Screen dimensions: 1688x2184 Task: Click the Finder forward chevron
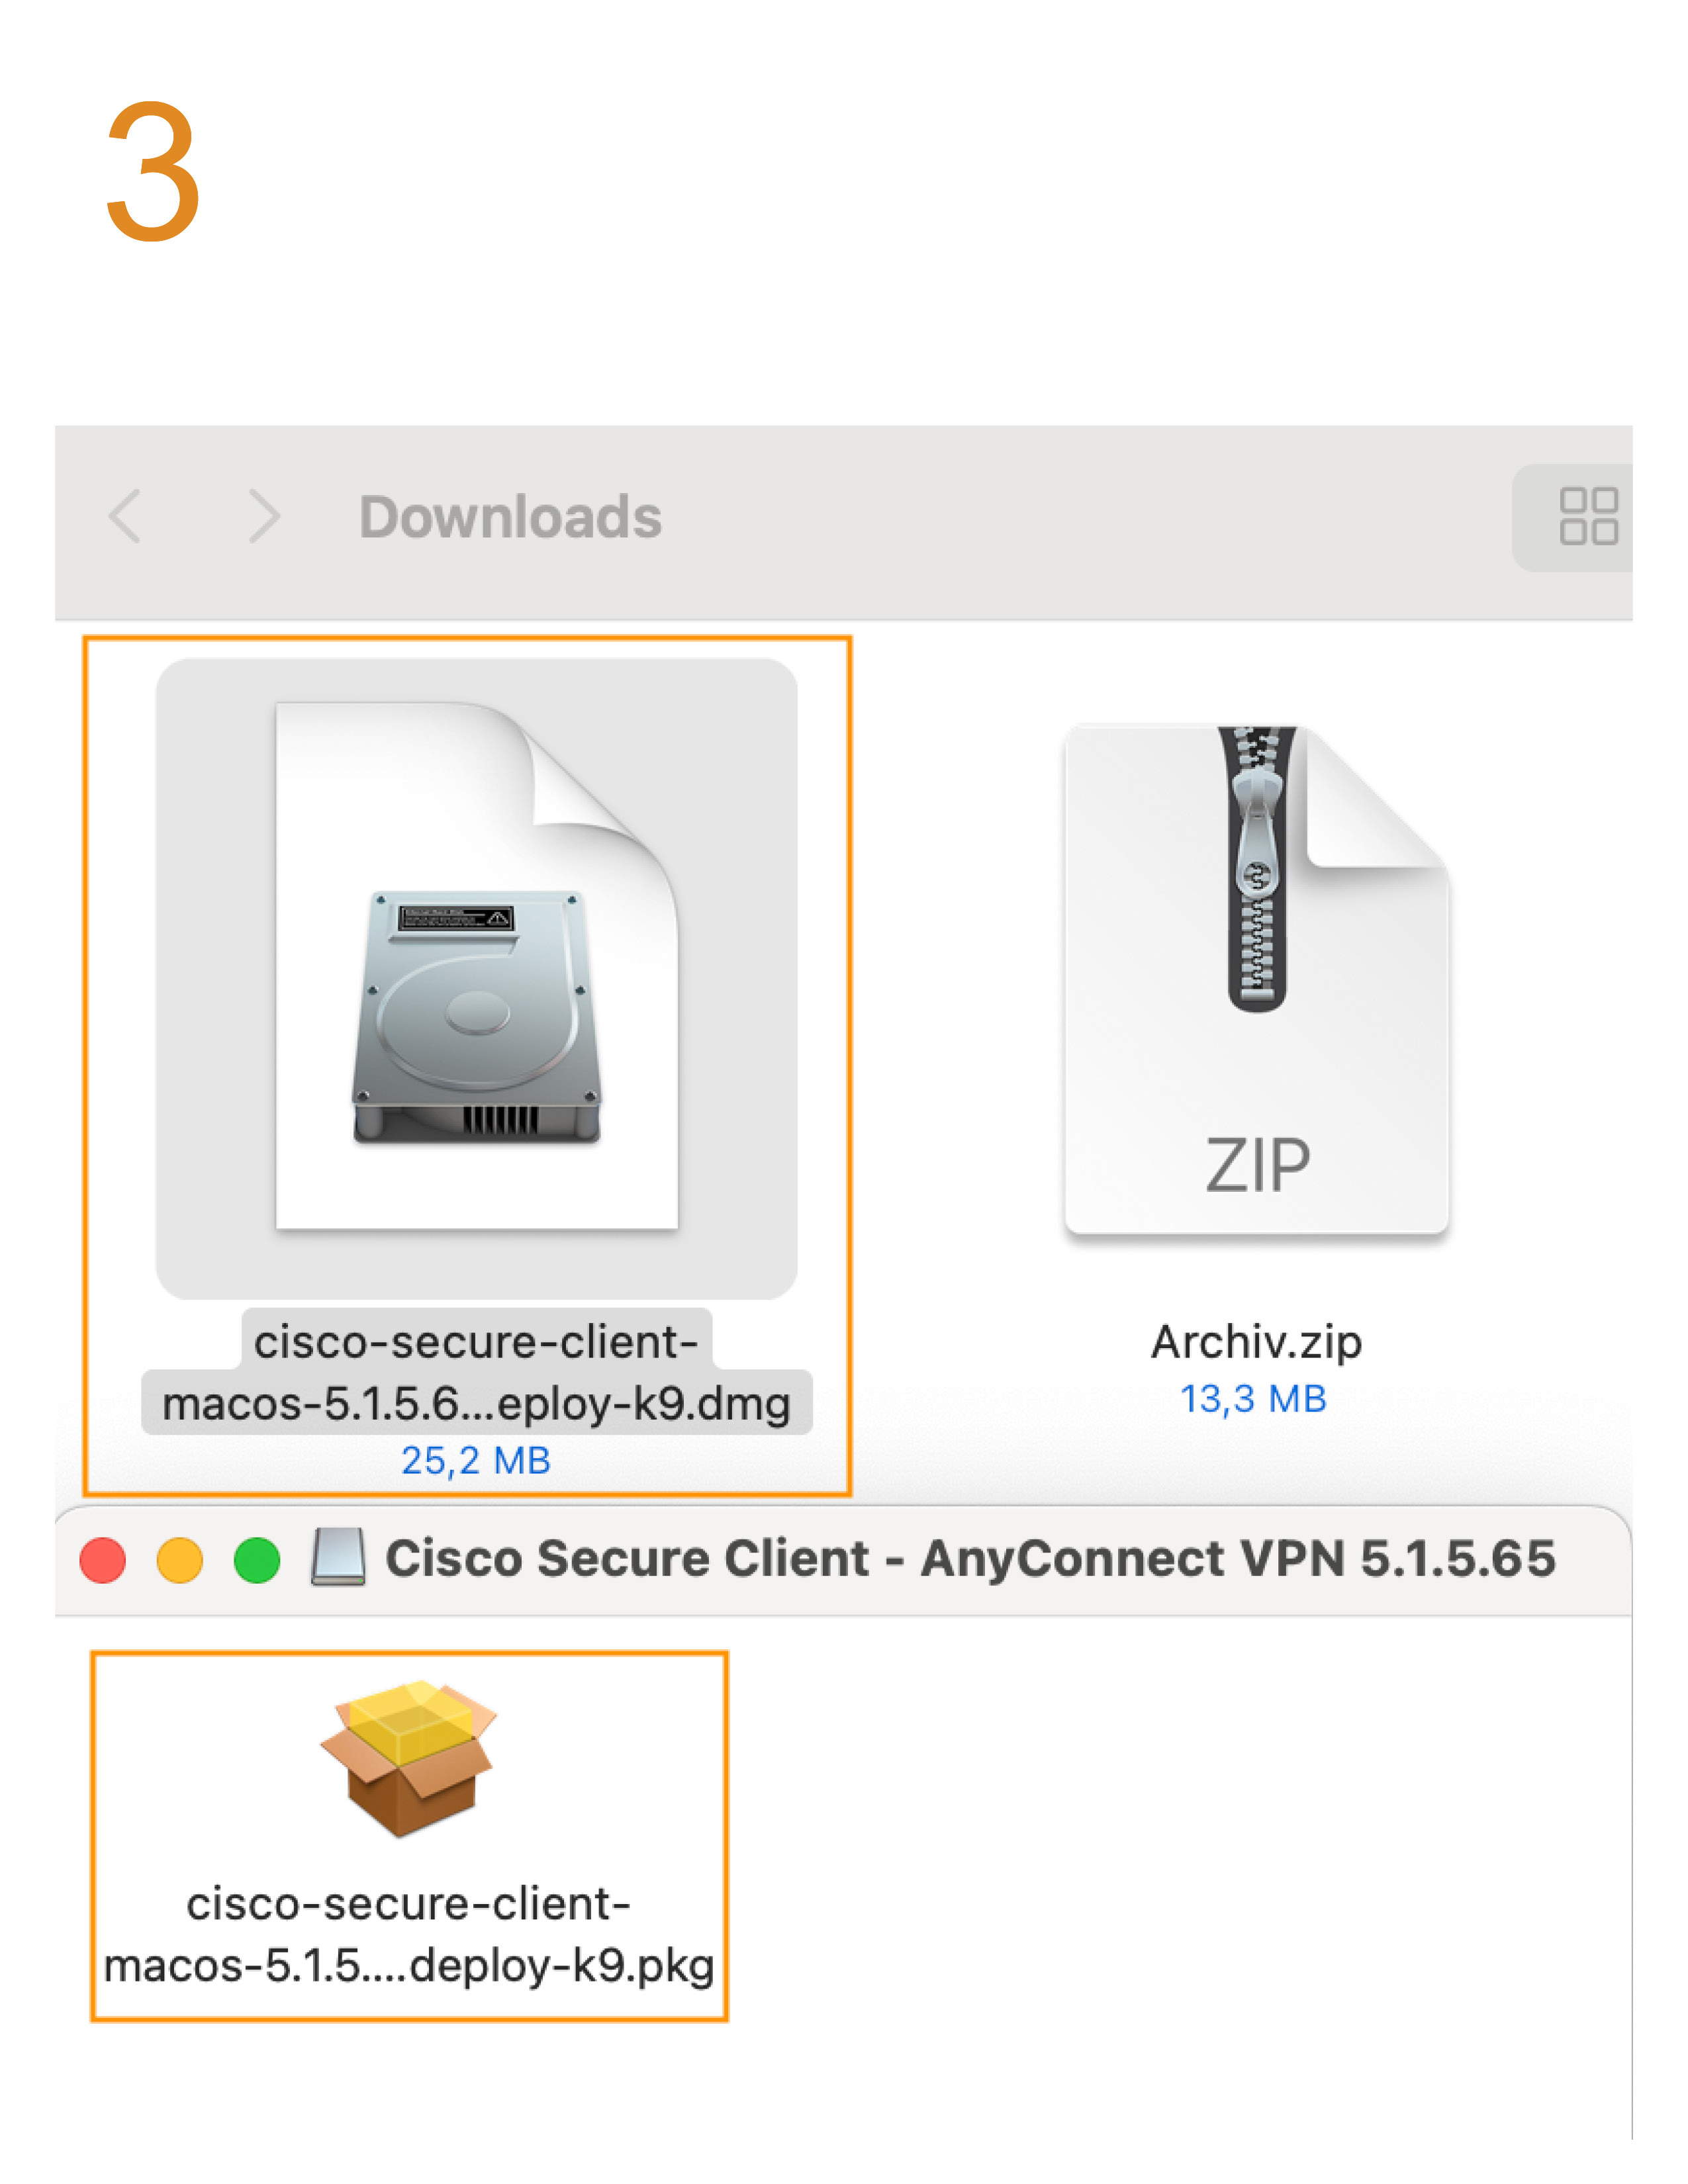[x=263, y=516]
